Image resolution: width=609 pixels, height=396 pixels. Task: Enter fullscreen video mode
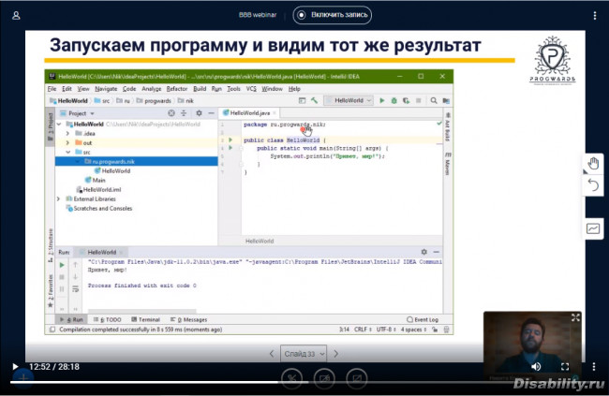(x=565, y=366)
